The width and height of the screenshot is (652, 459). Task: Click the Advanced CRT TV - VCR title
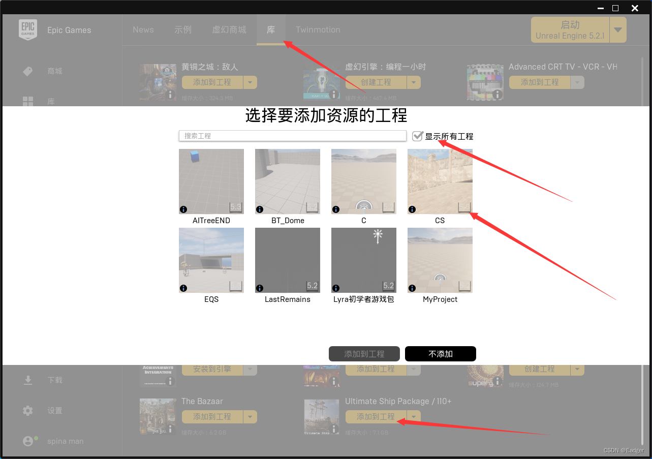[x=563, y=67]
